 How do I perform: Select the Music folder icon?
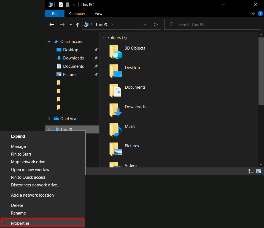click(115, 130)
